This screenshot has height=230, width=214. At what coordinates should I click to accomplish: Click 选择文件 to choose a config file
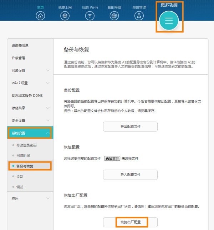112,159
